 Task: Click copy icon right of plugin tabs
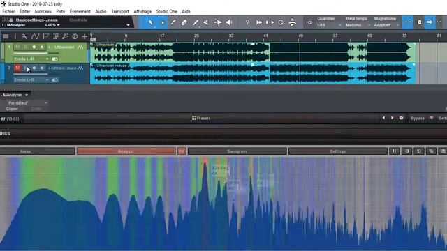click(431, 151)
